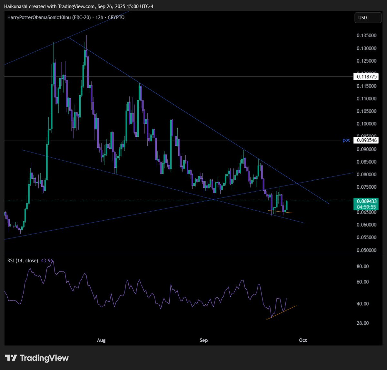This screenshot has height=370, width=387.
Task: Click the RSI 60.00 scale label
Action: point(362,282)
